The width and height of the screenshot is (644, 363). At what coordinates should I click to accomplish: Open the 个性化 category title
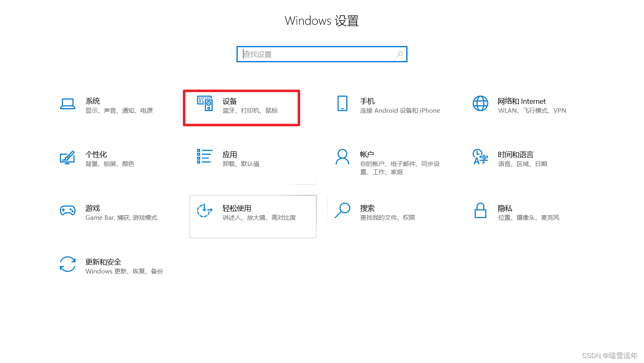[96, 155]
